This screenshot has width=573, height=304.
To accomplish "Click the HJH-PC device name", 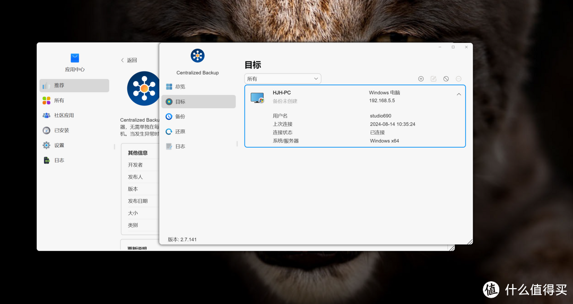I will coord(282,93).
